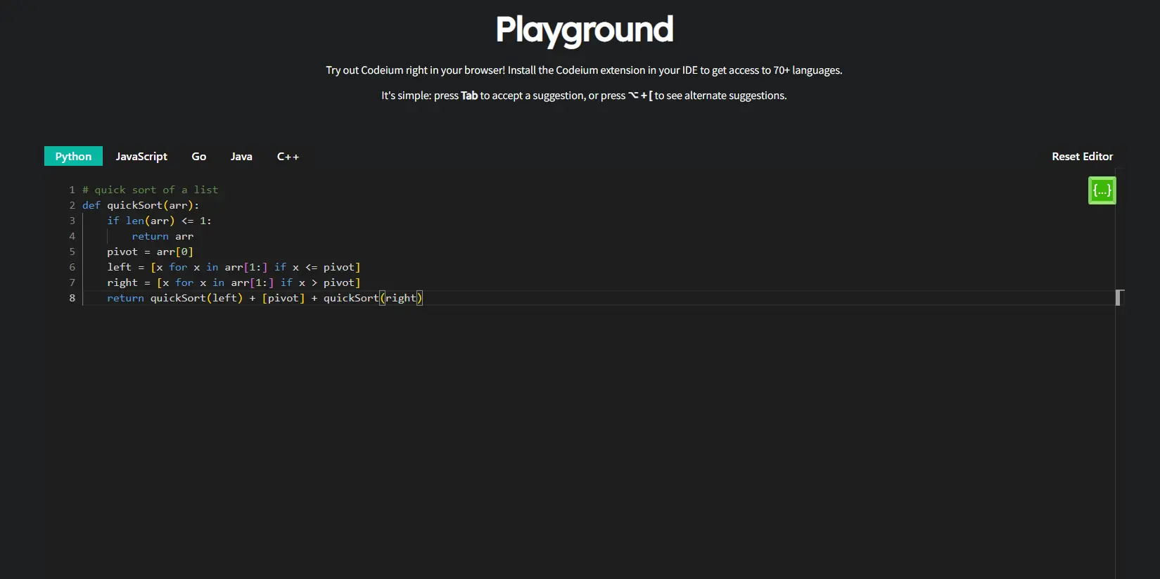Place cursor on the 'left' list comprehension
Image resolution: width=1160 pixels, height=579 pixels.
pos(234,267)
